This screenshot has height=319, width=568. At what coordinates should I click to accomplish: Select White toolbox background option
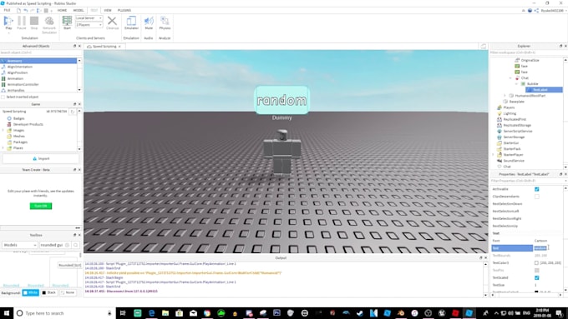tap(30, 292)
